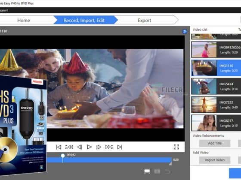The height and width of the screenshot is (180, 241).
Task: Click the IMG7332 name text
Action: tap(226, 102)
